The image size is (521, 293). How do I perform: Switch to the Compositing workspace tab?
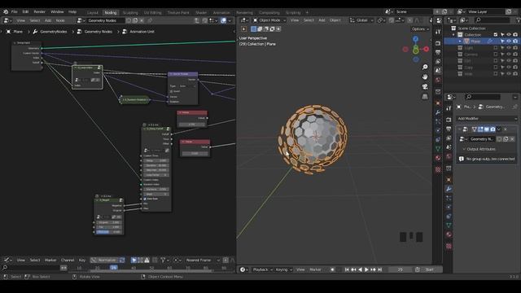(269, 13)
